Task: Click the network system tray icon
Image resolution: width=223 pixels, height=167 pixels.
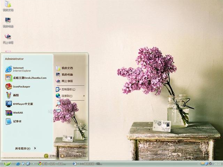Action: (x=206, y=164)
